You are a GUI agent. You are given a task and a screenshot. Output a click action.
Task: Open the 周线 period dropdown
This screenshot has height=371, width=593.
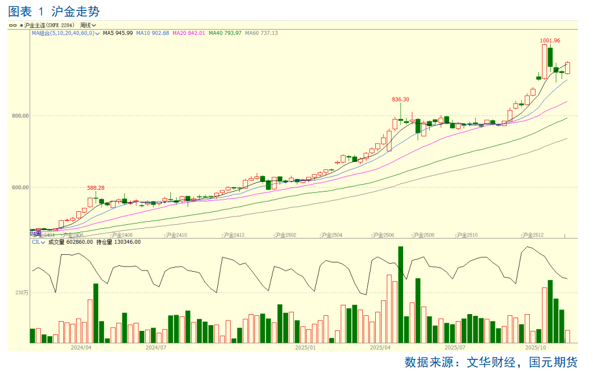(x=88, y=26)
